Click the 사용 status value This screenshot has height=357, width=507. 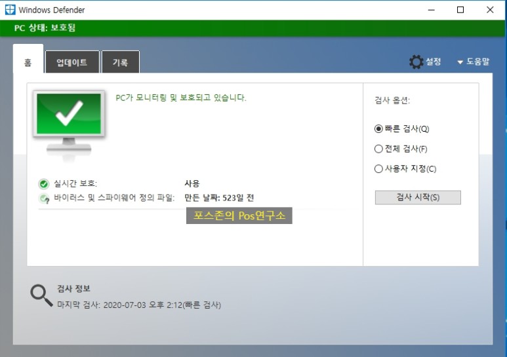click(x=192, y=183)
